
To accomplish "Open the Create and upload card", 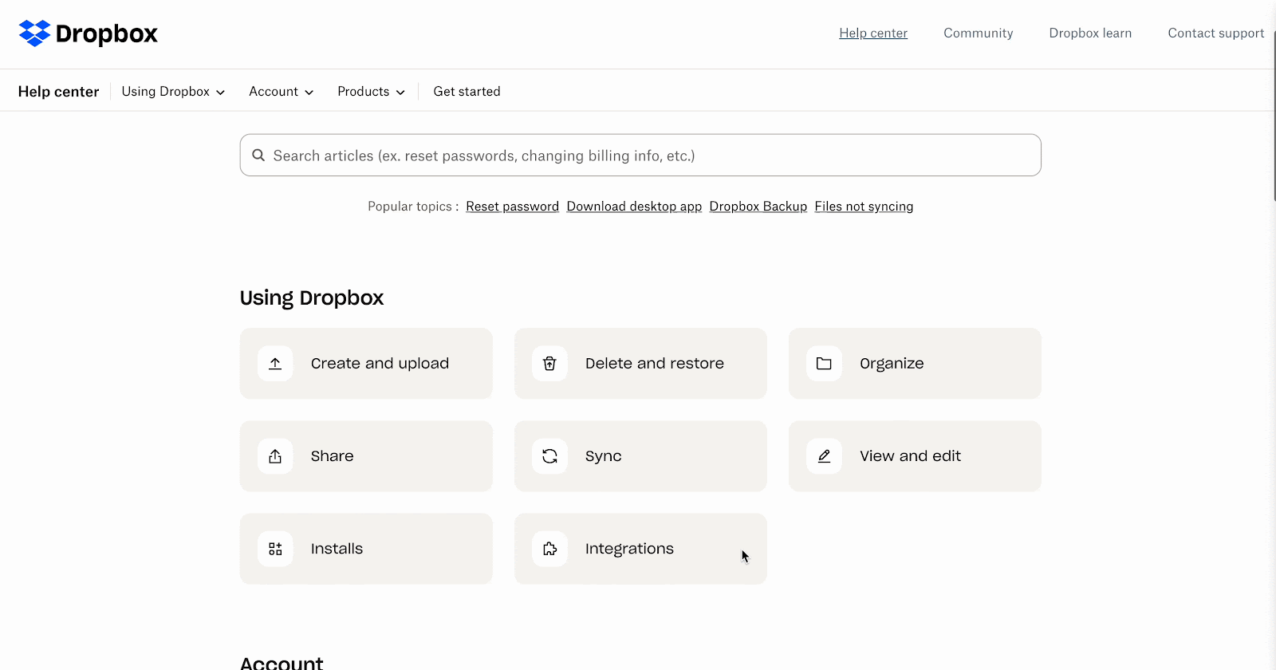I will coord(366,364).
